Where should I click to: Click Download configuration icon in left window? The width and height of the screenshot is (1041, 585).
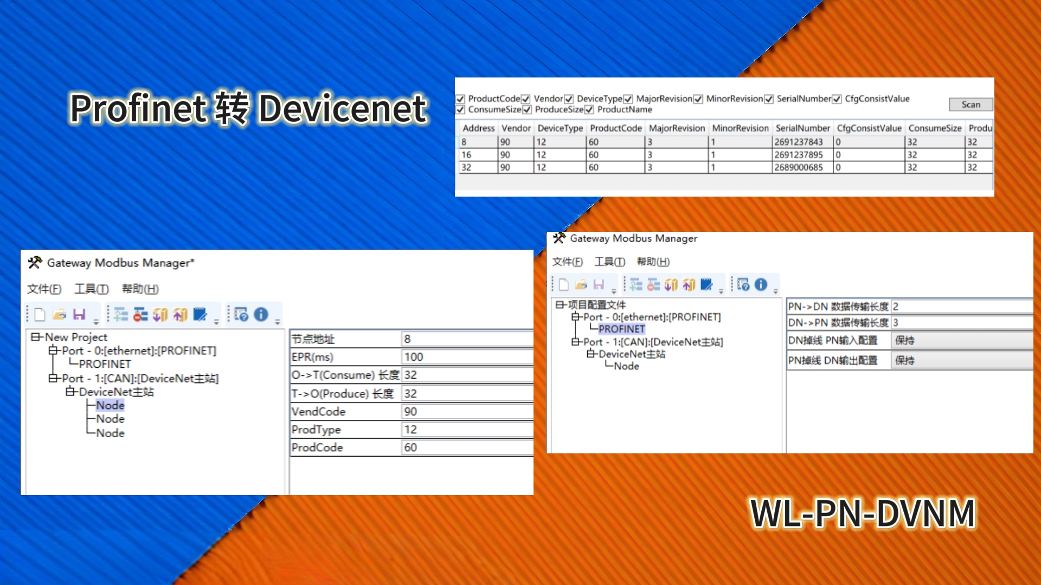click(160, 315)
